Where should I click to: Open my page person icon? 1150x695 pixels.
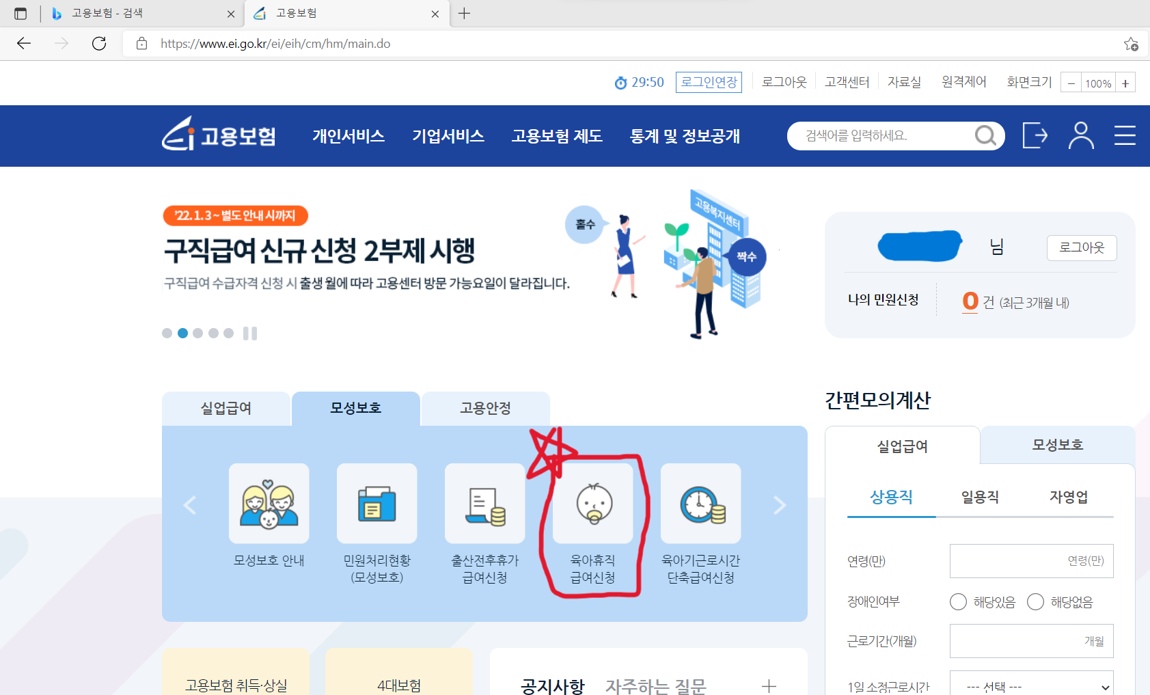[1081, 135]
